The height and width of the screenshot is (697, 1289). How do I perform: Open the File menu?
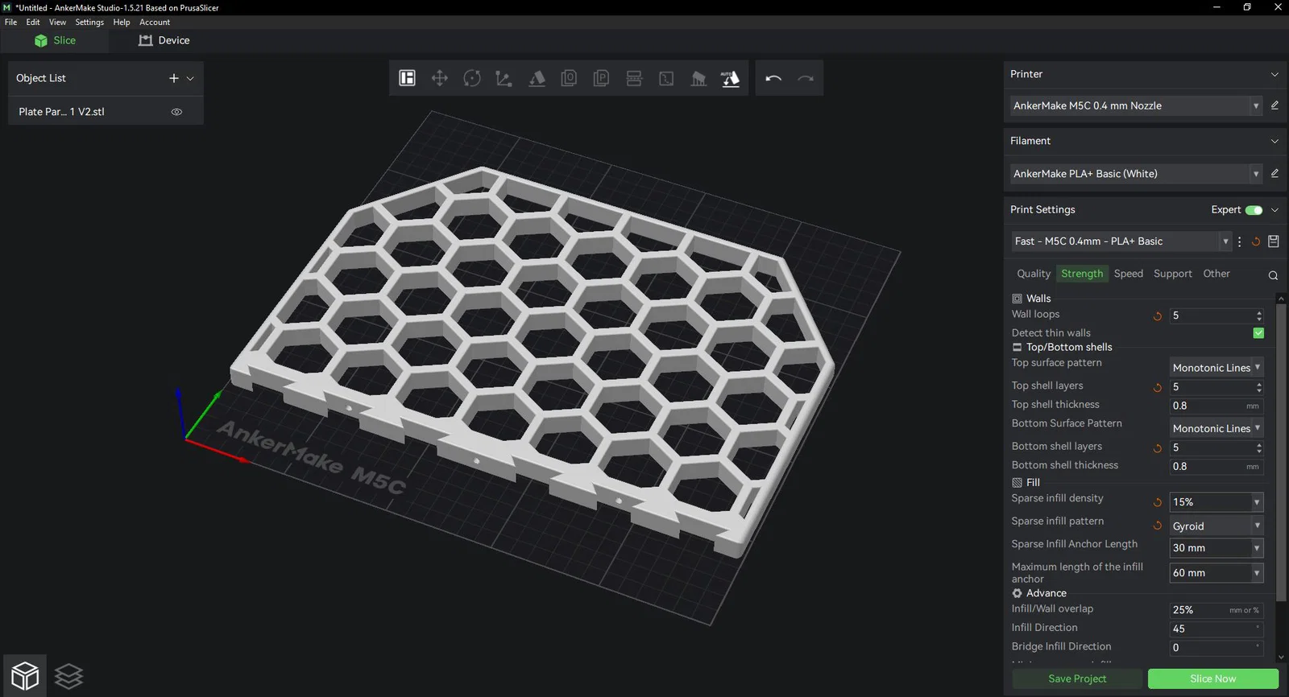10,23
